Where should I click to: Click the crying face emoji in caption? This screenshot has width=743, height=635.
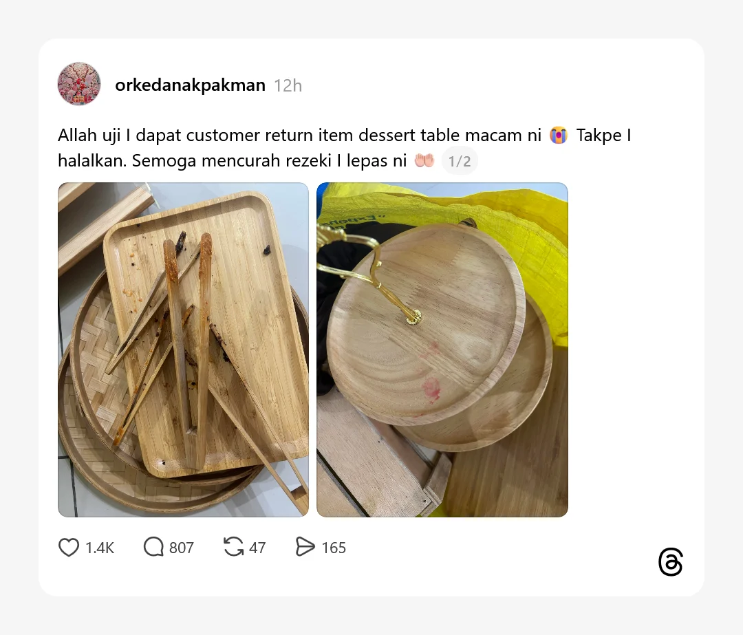558,136
